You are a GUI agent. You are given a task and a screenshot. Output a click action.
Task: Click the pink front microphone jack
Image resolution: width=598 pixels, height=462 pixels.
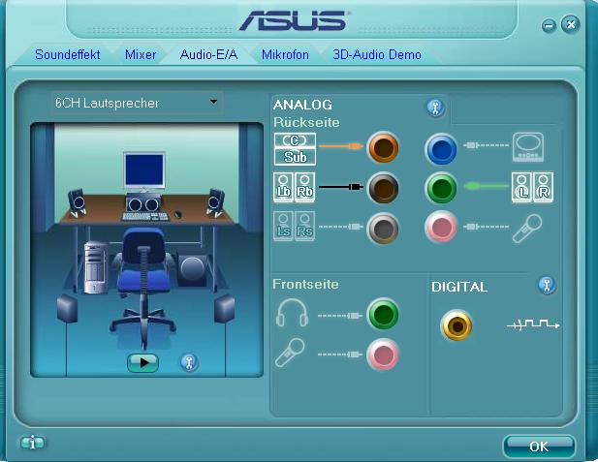click(383, 354)
